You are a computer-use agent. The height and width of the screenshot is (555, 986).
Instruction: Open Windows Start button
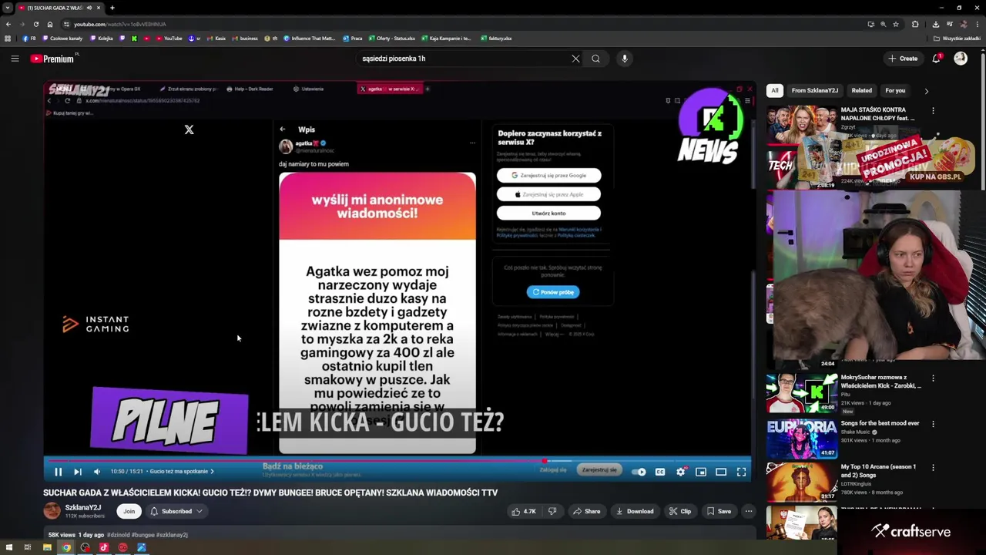pyautogui.click(x=8, y=547)
